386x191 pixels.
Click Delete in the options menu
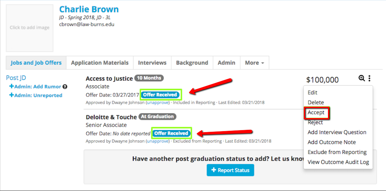coord(316,103)
